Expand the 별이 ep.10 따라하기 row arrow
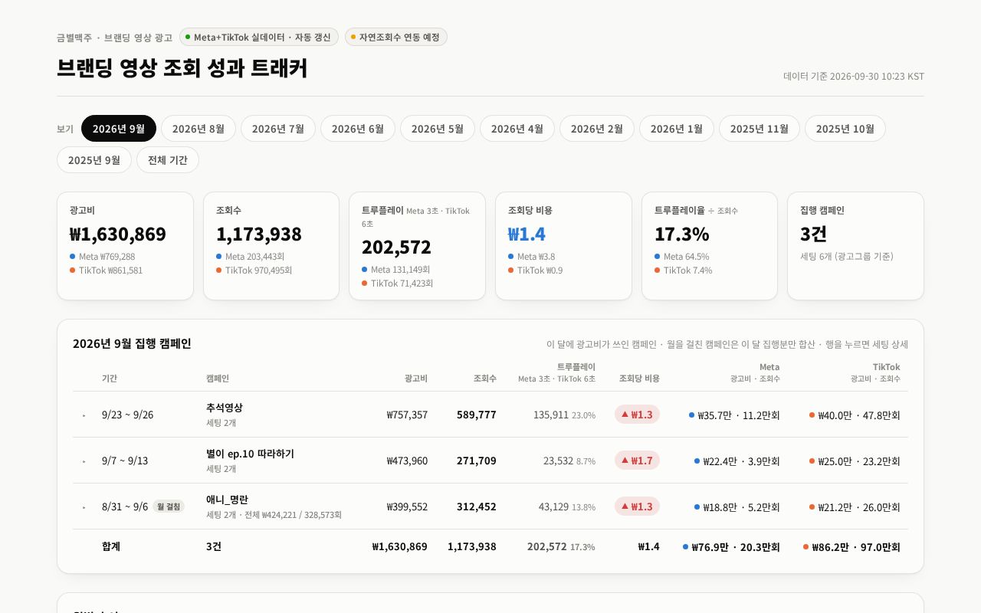 [84, 461]
